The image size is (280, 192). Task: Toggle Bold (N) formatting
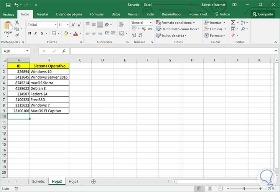30,33
